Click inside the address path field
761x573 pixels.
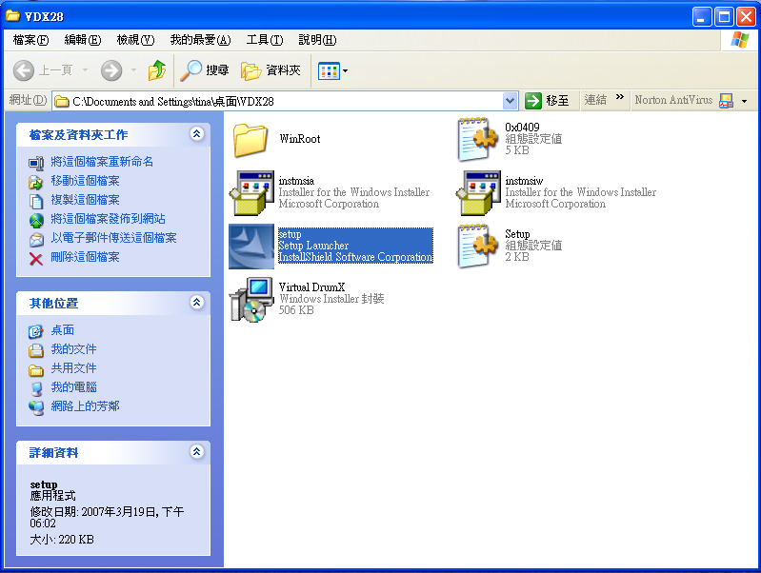click(286, 101)
